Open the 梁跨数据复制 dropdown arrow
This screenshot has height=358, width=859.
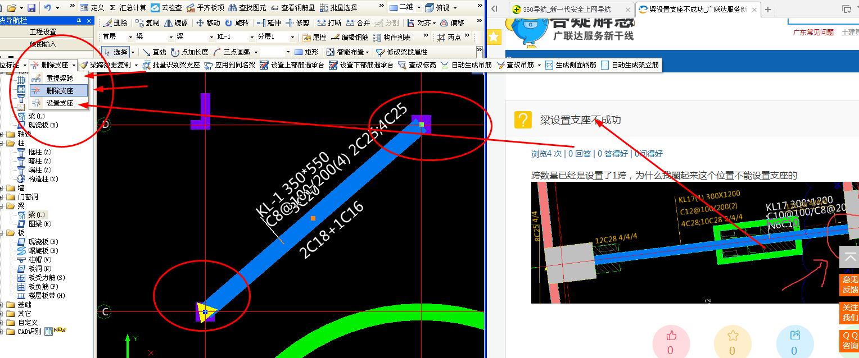(137, 65)
